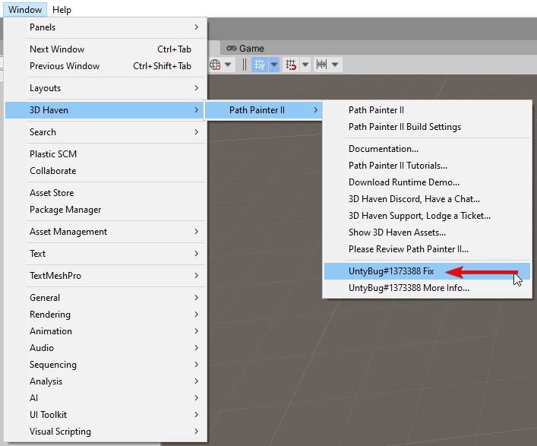Open grid snapping settings dropdown

coord(305,65)
